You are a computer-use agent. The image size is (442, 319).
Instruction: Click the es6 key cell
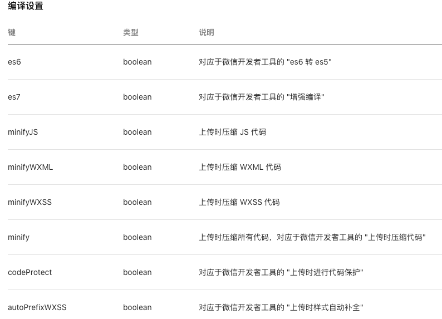point(14,62)
